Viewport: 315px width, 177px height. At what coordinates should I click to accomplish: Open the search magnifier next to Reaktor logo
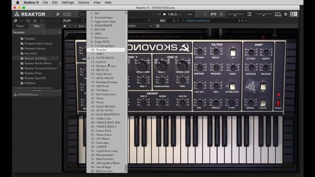coord(58,14)
